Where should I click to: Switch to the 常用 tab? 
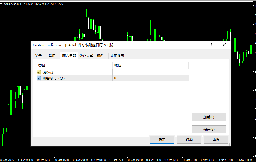(53, 56)
